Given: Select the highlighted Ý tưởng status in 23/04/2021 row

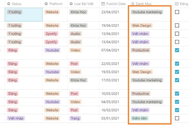Looking at the screenshot, I should tap(14, 12).
